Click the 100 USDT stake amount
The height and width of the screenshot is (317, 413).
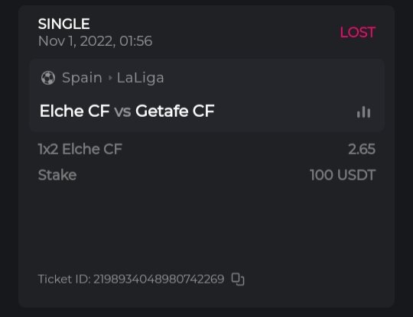point(343,175)
